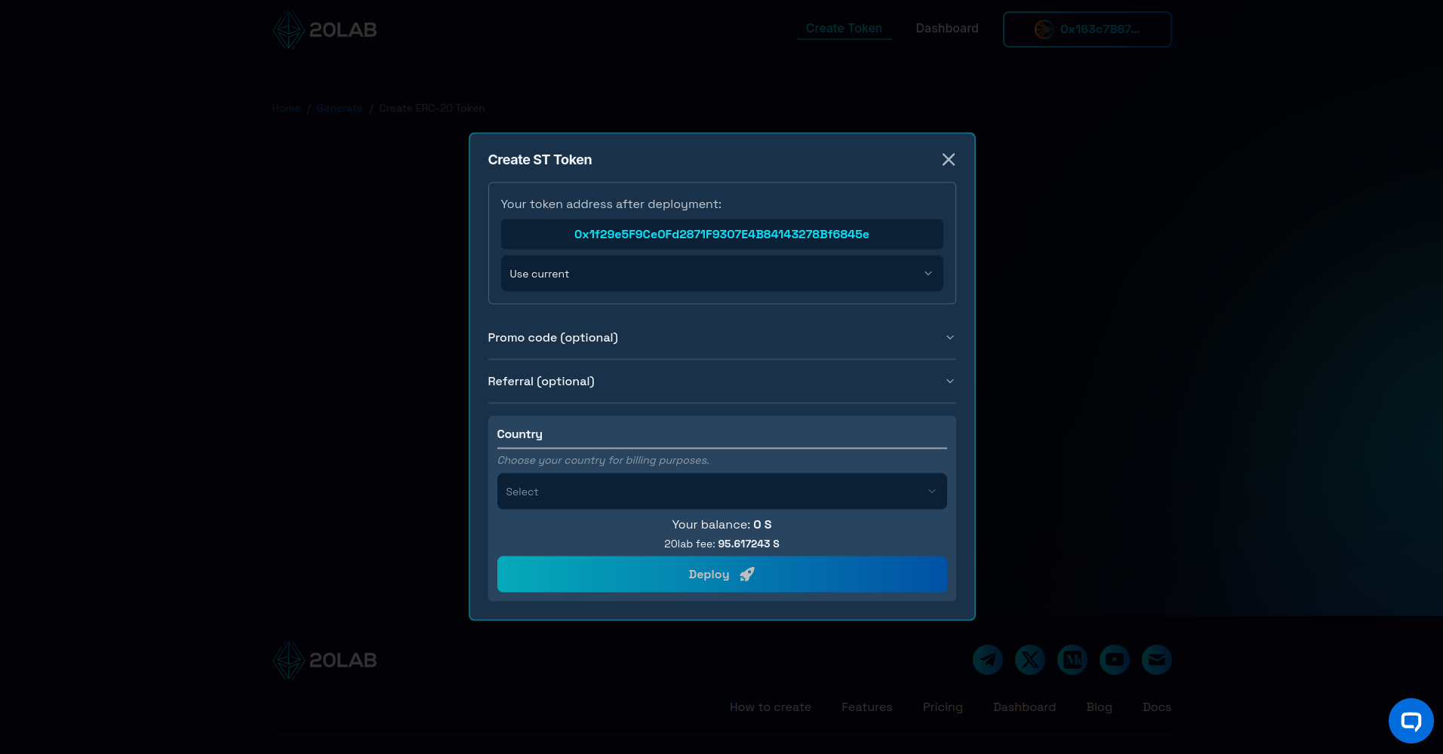Open the email contact icon
The height and width of the screenshot is (754, 1443).
click(x=1157, y=660)
